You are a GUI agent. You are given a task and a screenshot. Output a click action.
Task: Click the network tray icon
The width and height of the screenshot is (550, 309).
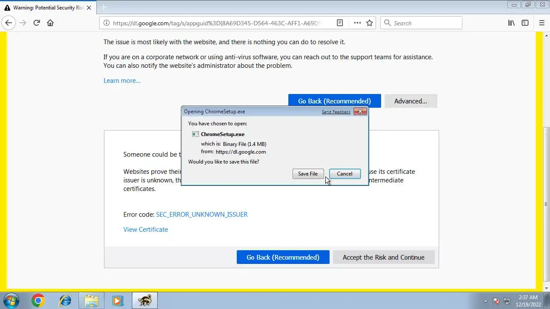point(507,301)
